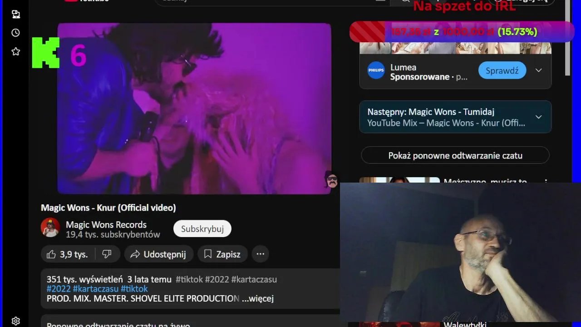Image resolution: width=581 pixels, height=327 pixels.
Task: Open the three-dot more actions menu
Action: [x=261, y=254]
